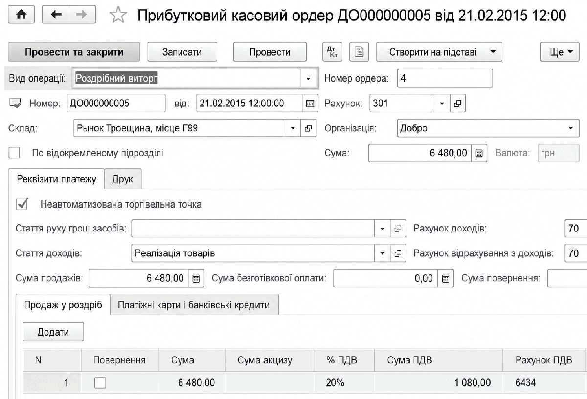Open document report icon next to Дт/Кт
Image resolution: width=587 pixels, height=399 pixels.
click(x=359, y=52)
